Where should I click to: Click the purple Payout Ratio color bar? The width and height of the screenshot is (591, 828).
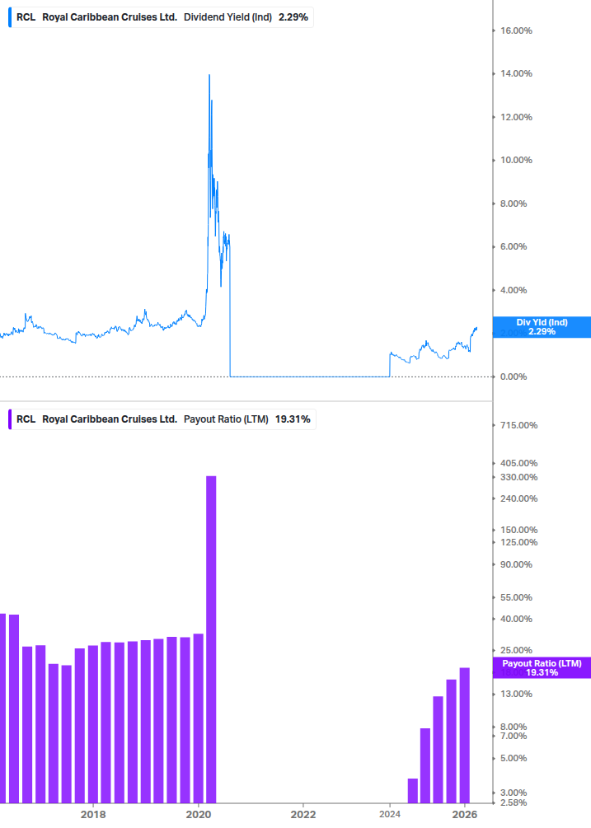(10, 419)
